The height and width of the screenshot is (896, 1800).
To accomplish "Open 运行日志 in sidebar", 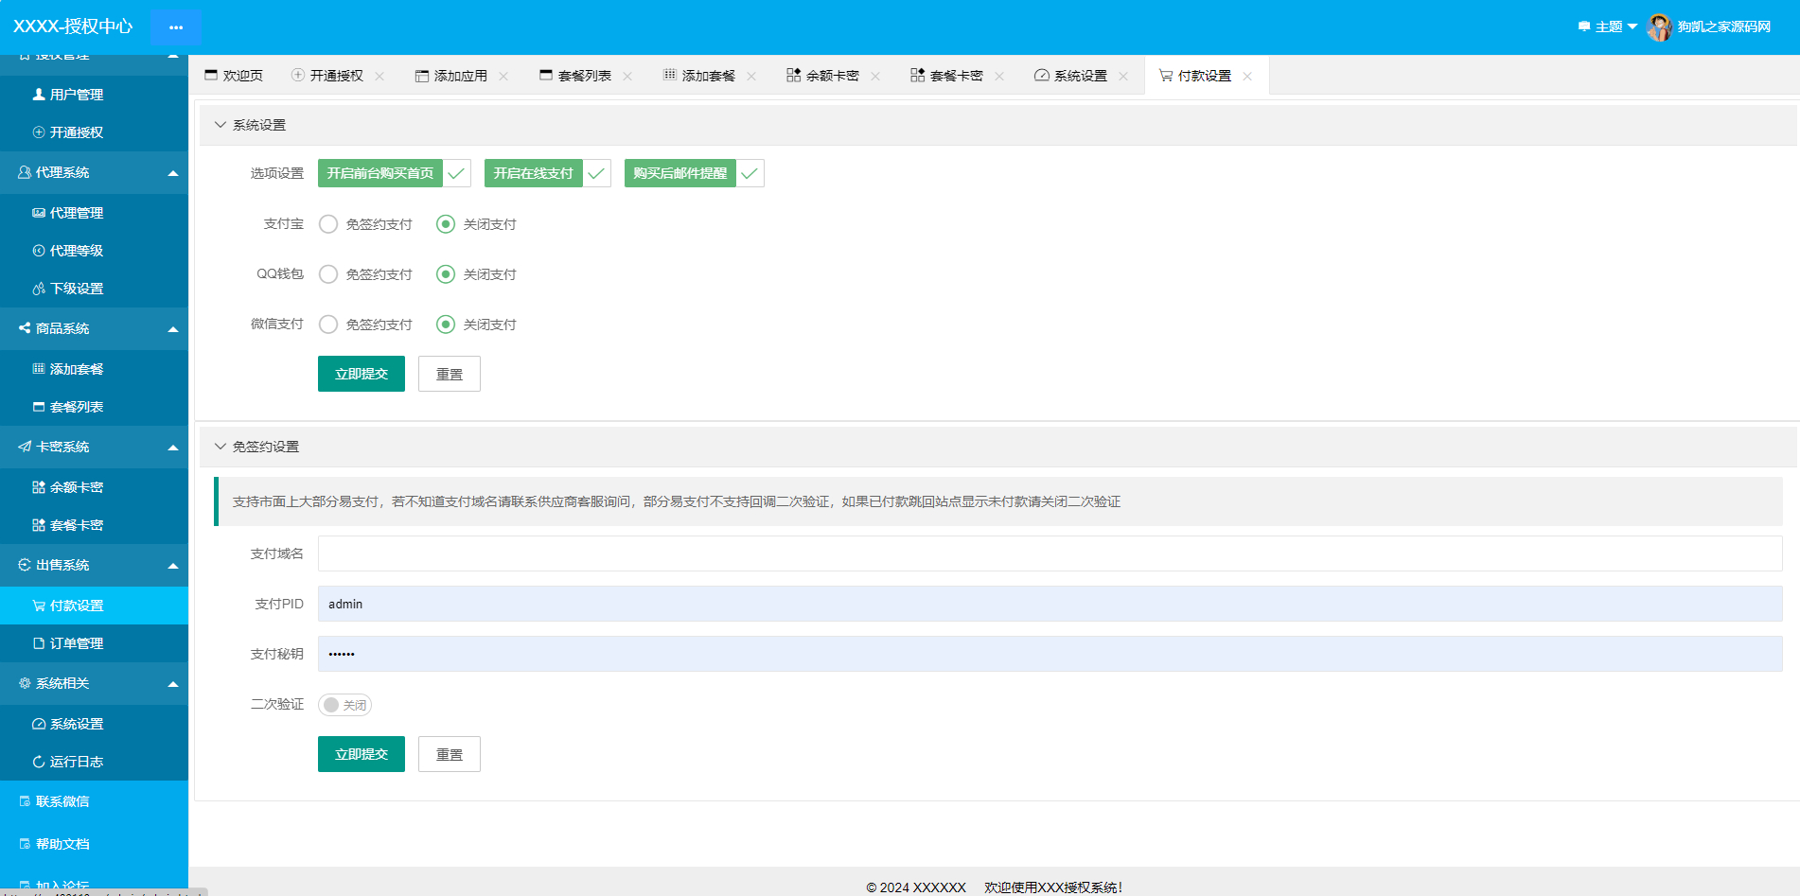I will (x=76, y=762).
